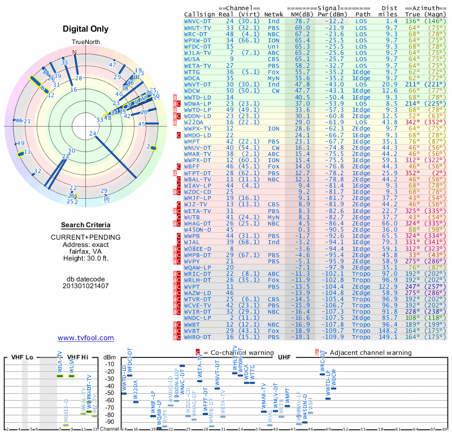Click the WDWA-LP callsign
The image size is (452, 434).
tap(197, 103)
